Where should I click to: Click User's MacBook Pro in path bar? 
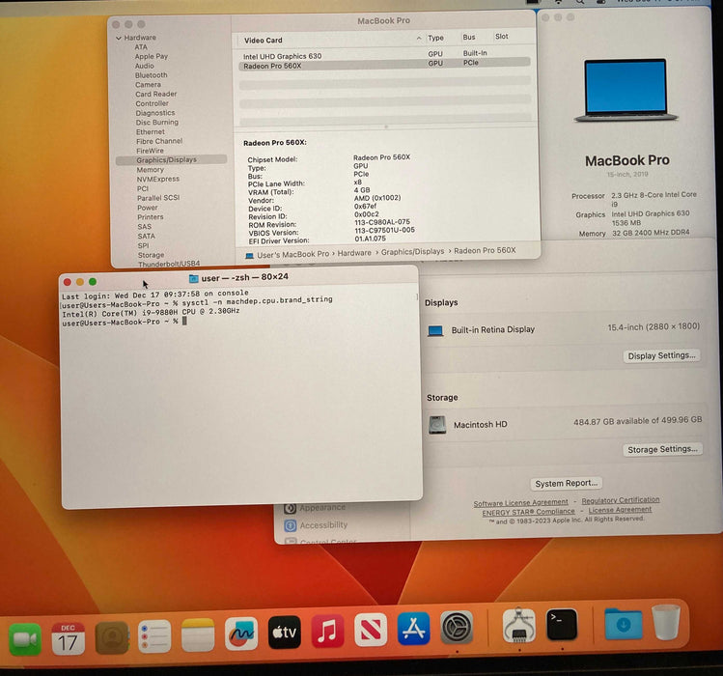click(x=292, y=254)
